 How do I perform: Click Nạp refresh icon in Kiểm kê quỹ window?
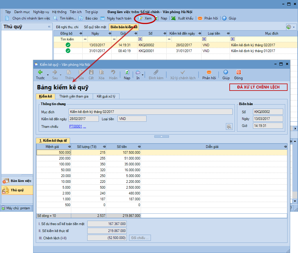pos(127,72)
